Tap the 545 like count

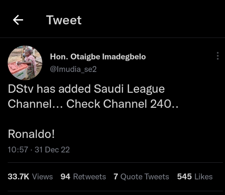[x=184, y=177]
